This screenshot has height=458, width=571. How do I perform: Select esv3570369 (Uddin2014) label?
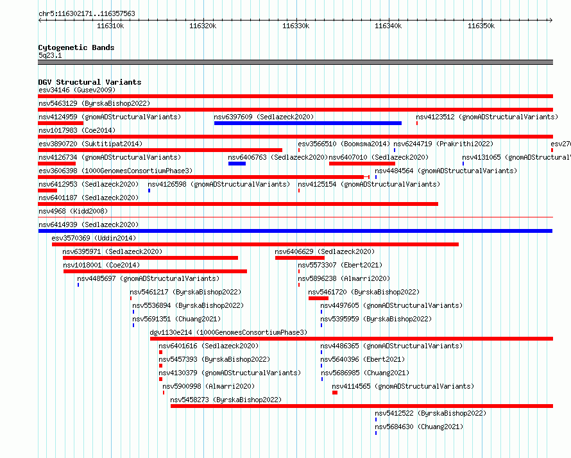point(94,238)
